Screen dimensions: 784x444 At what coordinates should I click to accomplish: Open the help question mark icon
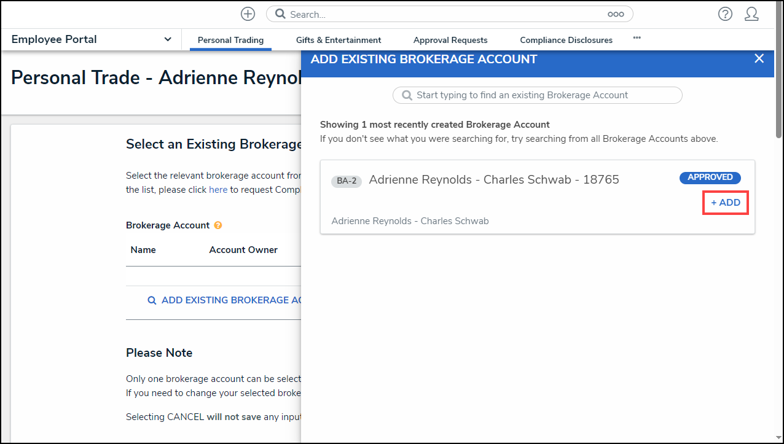click(x=725, y=14)
